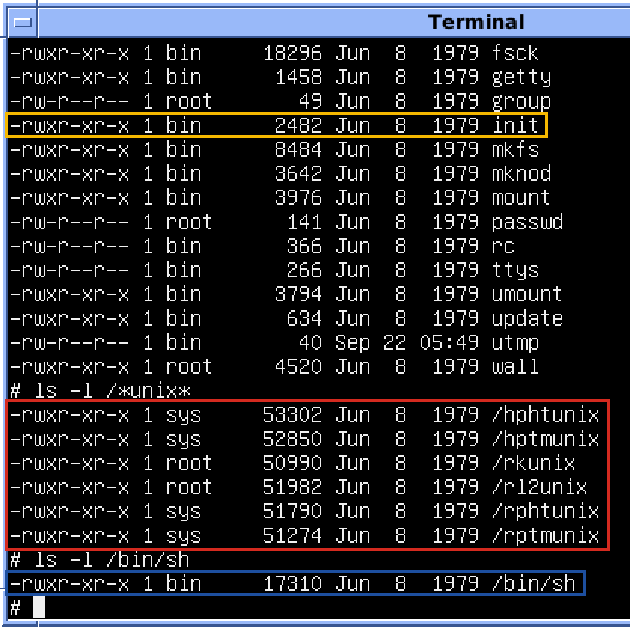
Task: Select the passwd file listing row
Action: tap(286, 222)
